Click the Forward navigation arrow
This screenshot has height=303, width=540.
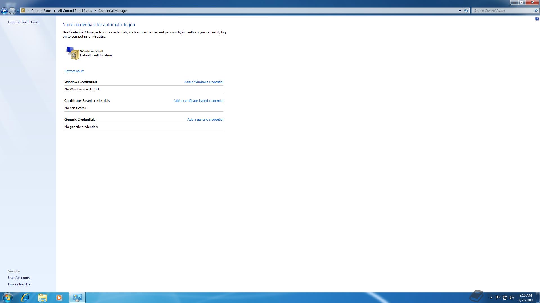tap(12, 11)
